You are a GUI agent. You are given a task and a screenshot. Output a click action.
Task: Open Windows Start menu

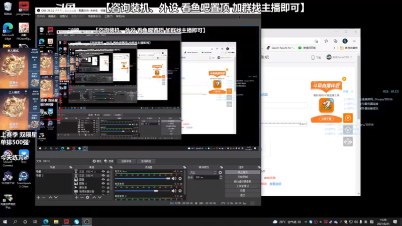click(5, 221)
